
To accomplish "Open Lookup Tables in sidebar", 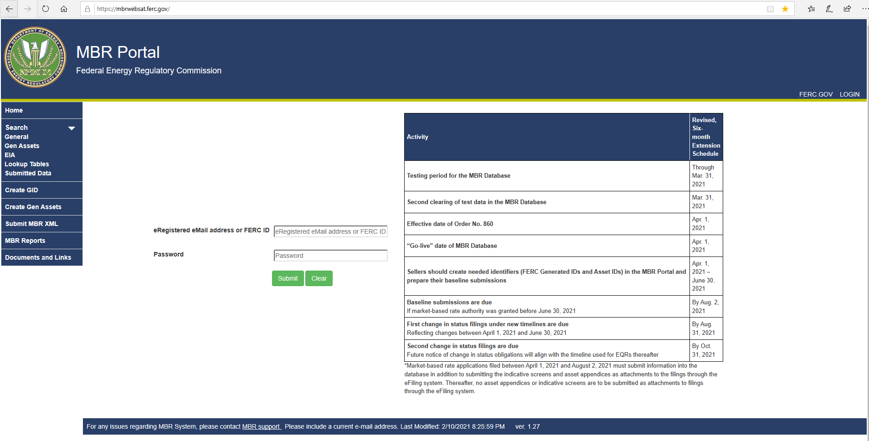I will [27, 164].
